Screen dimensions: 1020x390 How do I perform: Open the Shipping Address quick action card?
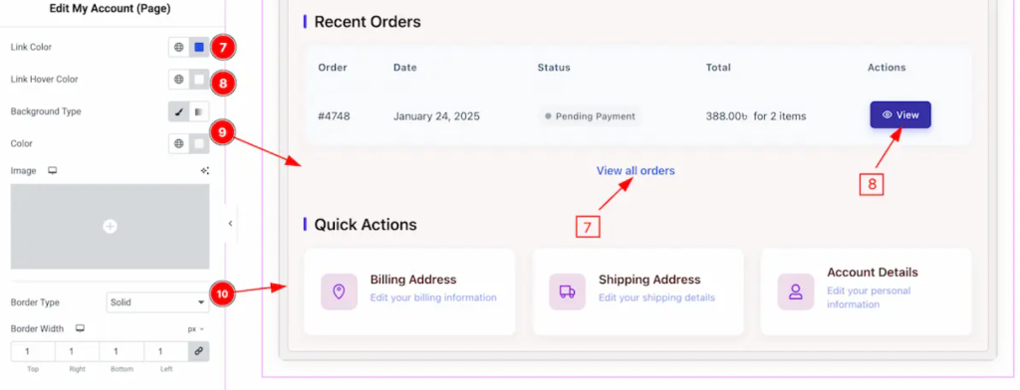point(637,292)
